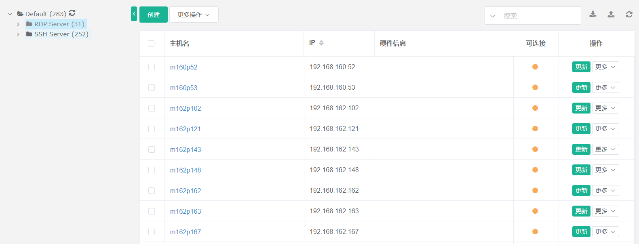
Task: Open 更多 menu for m162p148
Action: click(x=605, y=170)
